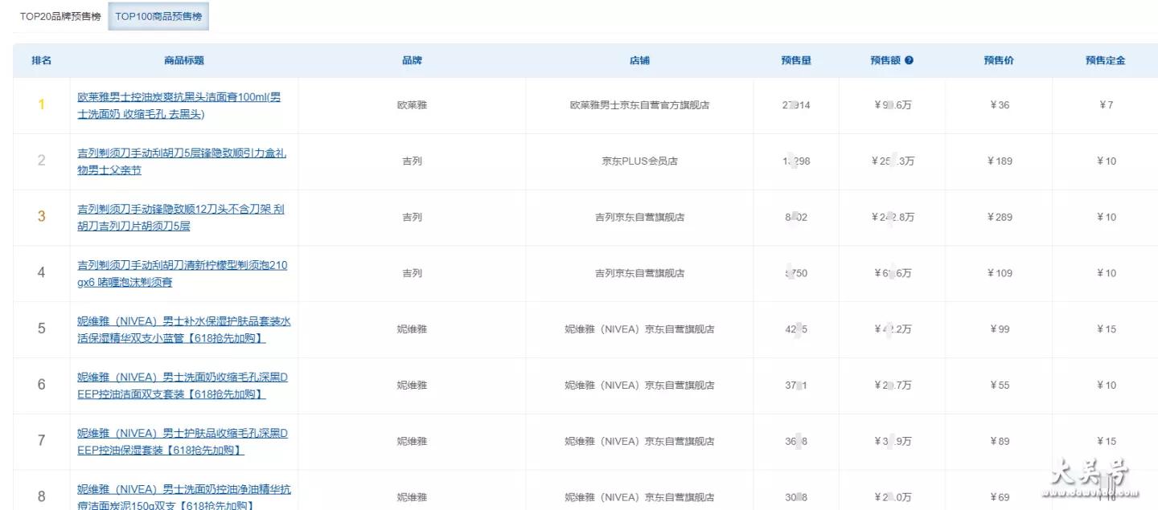Click the 预售价 column header
1158x510 pixels.
click(999, 60)
